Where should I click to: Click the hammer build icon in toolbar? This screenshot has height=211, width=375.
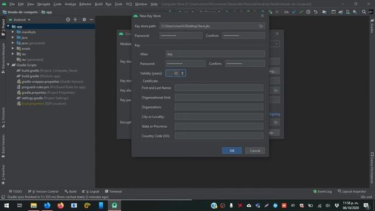pos(171,12)
